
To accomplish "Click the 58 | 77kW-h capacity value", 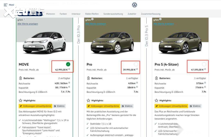I will coord(61,88).
